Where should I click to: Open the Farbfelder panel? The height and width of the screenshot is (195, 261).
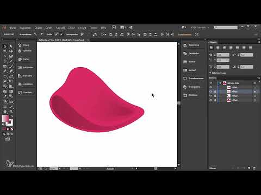pyautogui.click(x=26, y=67)
